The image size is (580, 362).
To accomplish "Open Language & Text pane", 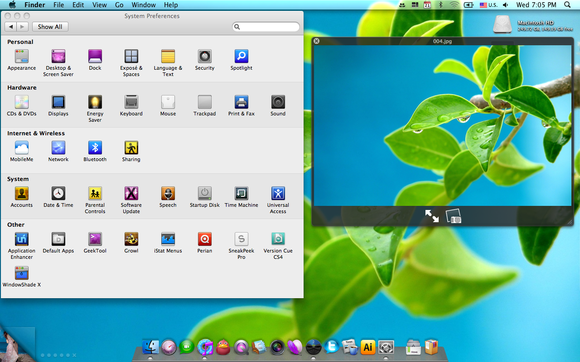I will (x=168, y=63).
